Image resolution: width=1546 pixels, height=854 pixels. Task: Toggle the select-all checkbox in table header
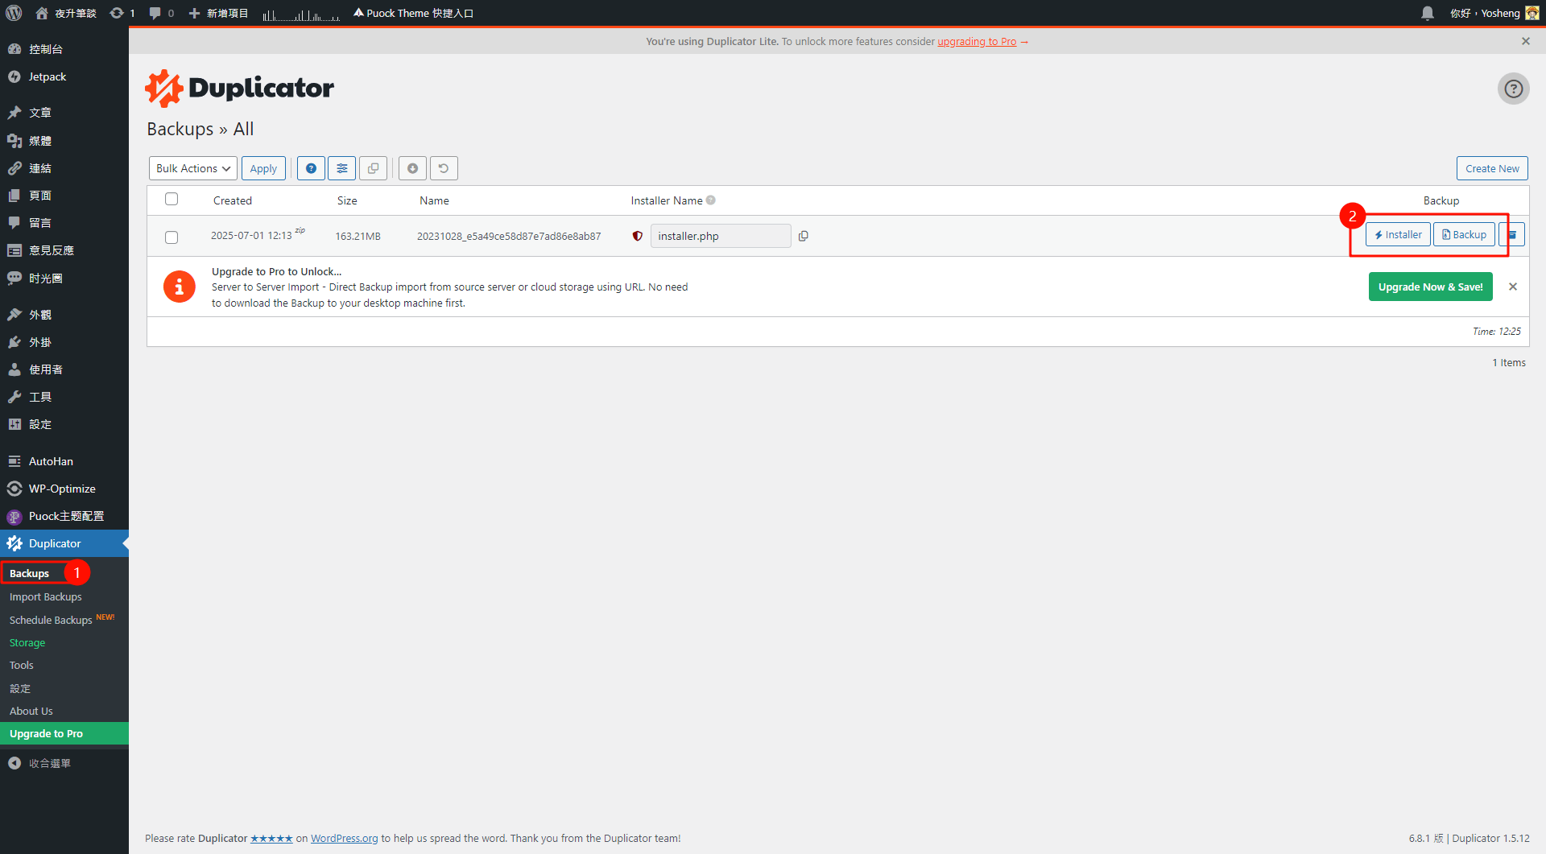click(x=172, y=200)
